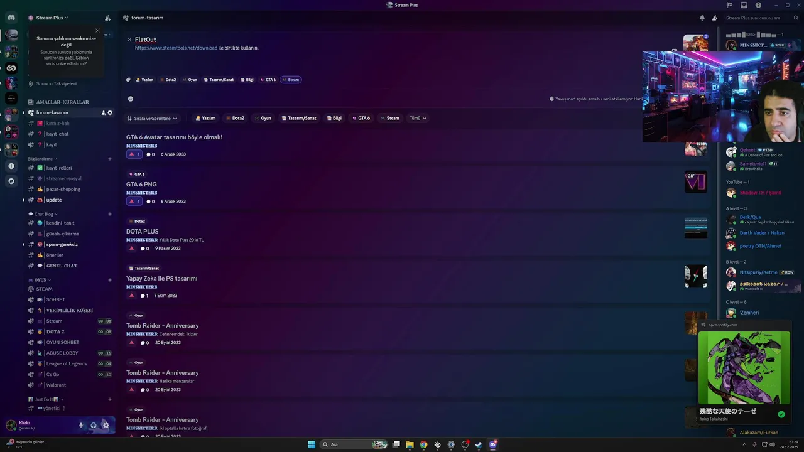
Task: Open File Explorer from taskbar
Action: (410, 444)
